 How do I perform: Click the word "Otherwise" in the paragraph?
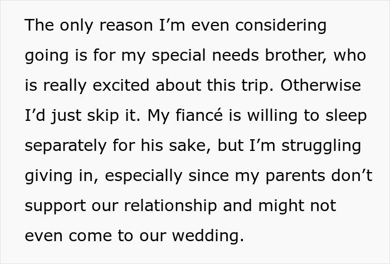click(x=320, y=86)
